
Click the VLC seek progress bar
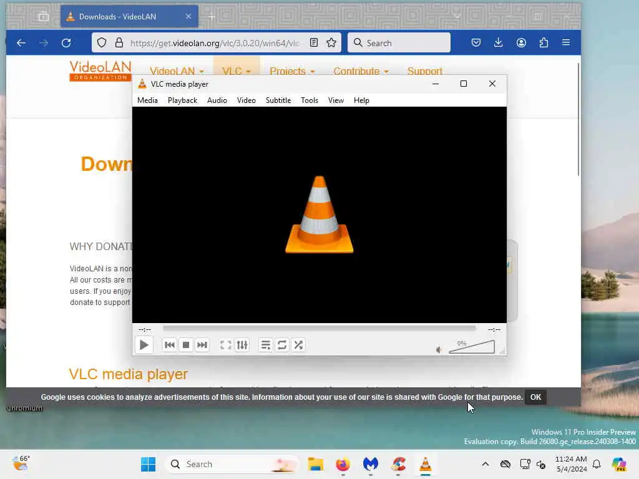click(319, 328)
